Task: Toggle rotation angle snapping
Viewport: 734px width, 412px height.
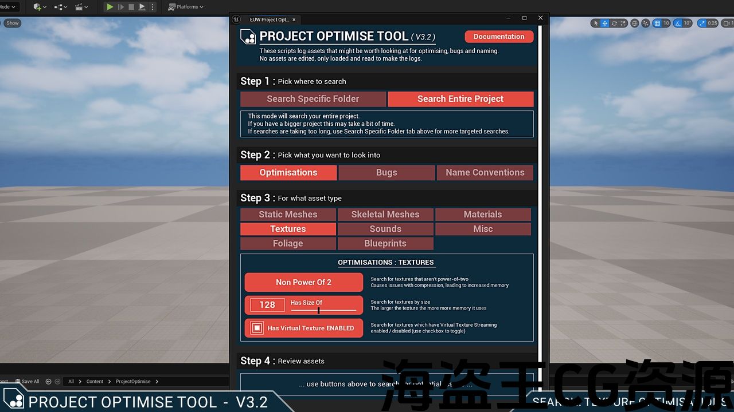Action: point(678,23)
